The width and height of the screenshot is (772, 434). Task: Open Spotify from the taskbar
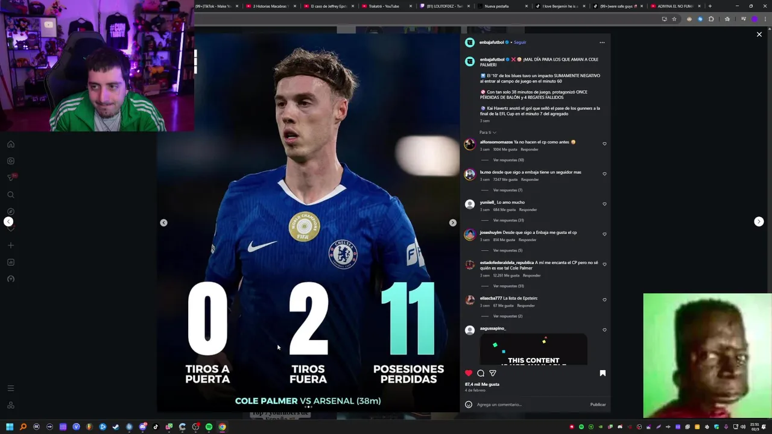pos(209,427)
